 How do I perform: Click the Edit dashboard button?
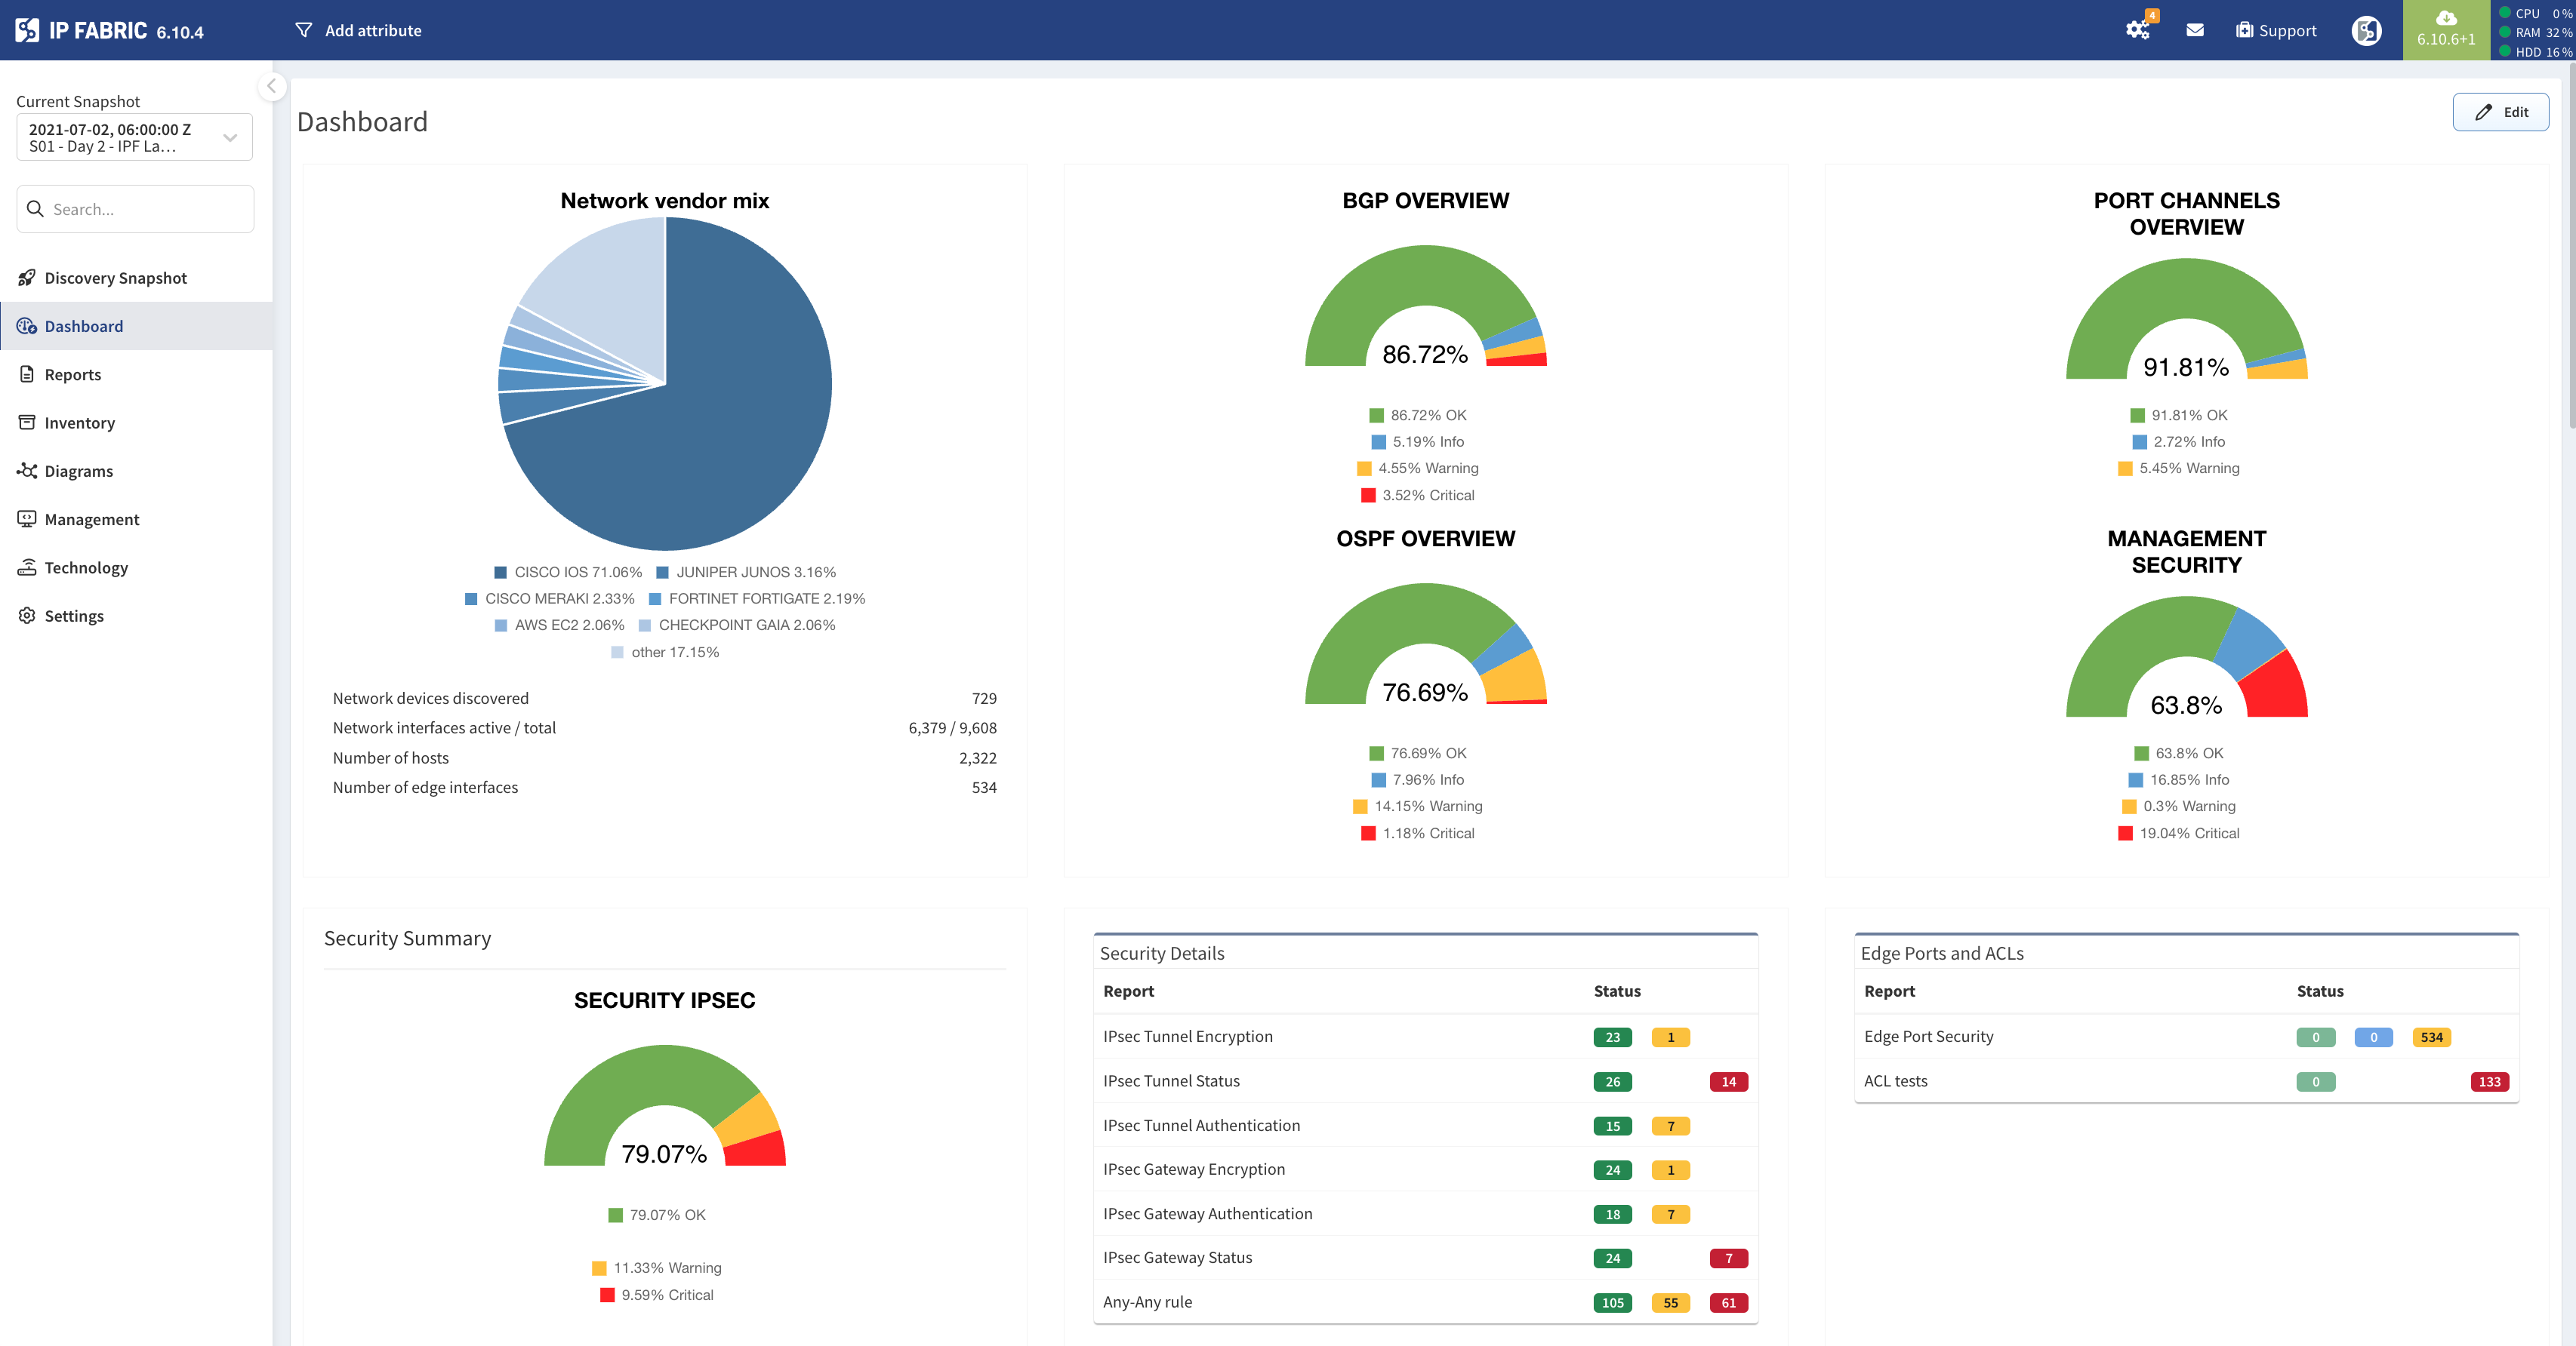point(2500,112)
